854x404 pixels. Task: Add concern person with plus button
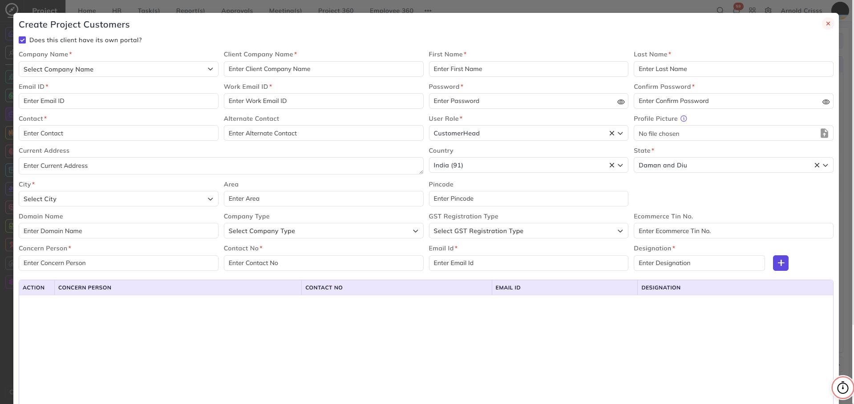coord(781,263)
